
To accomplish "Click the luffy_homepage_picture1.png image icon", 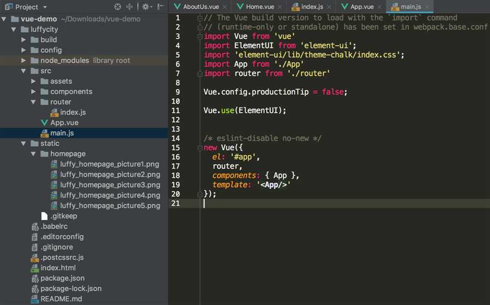I will click(54, 164).
